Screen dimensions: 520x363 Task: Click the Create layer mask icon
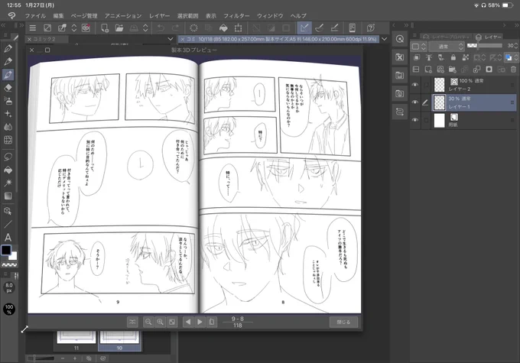pos(489,70)
